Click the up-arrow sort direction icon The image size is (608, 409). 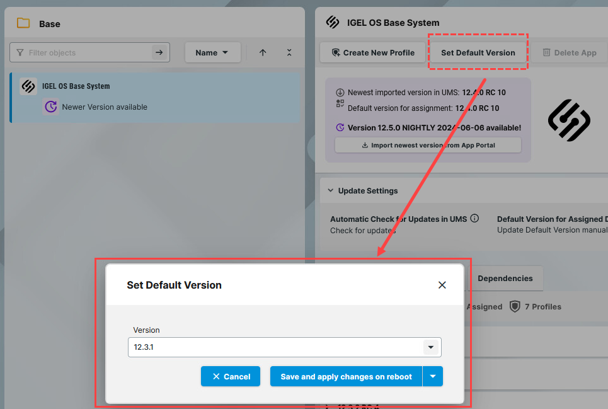click(263, 53)
